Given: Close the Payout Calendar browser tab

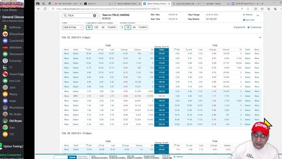Looking at the screenshot, I should coord(140,4).
